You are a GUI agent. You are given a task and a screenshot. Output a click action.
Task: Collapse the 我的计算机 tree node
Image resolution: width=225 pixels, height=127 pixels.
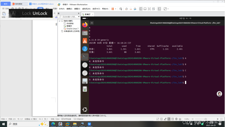pos(60,21)
